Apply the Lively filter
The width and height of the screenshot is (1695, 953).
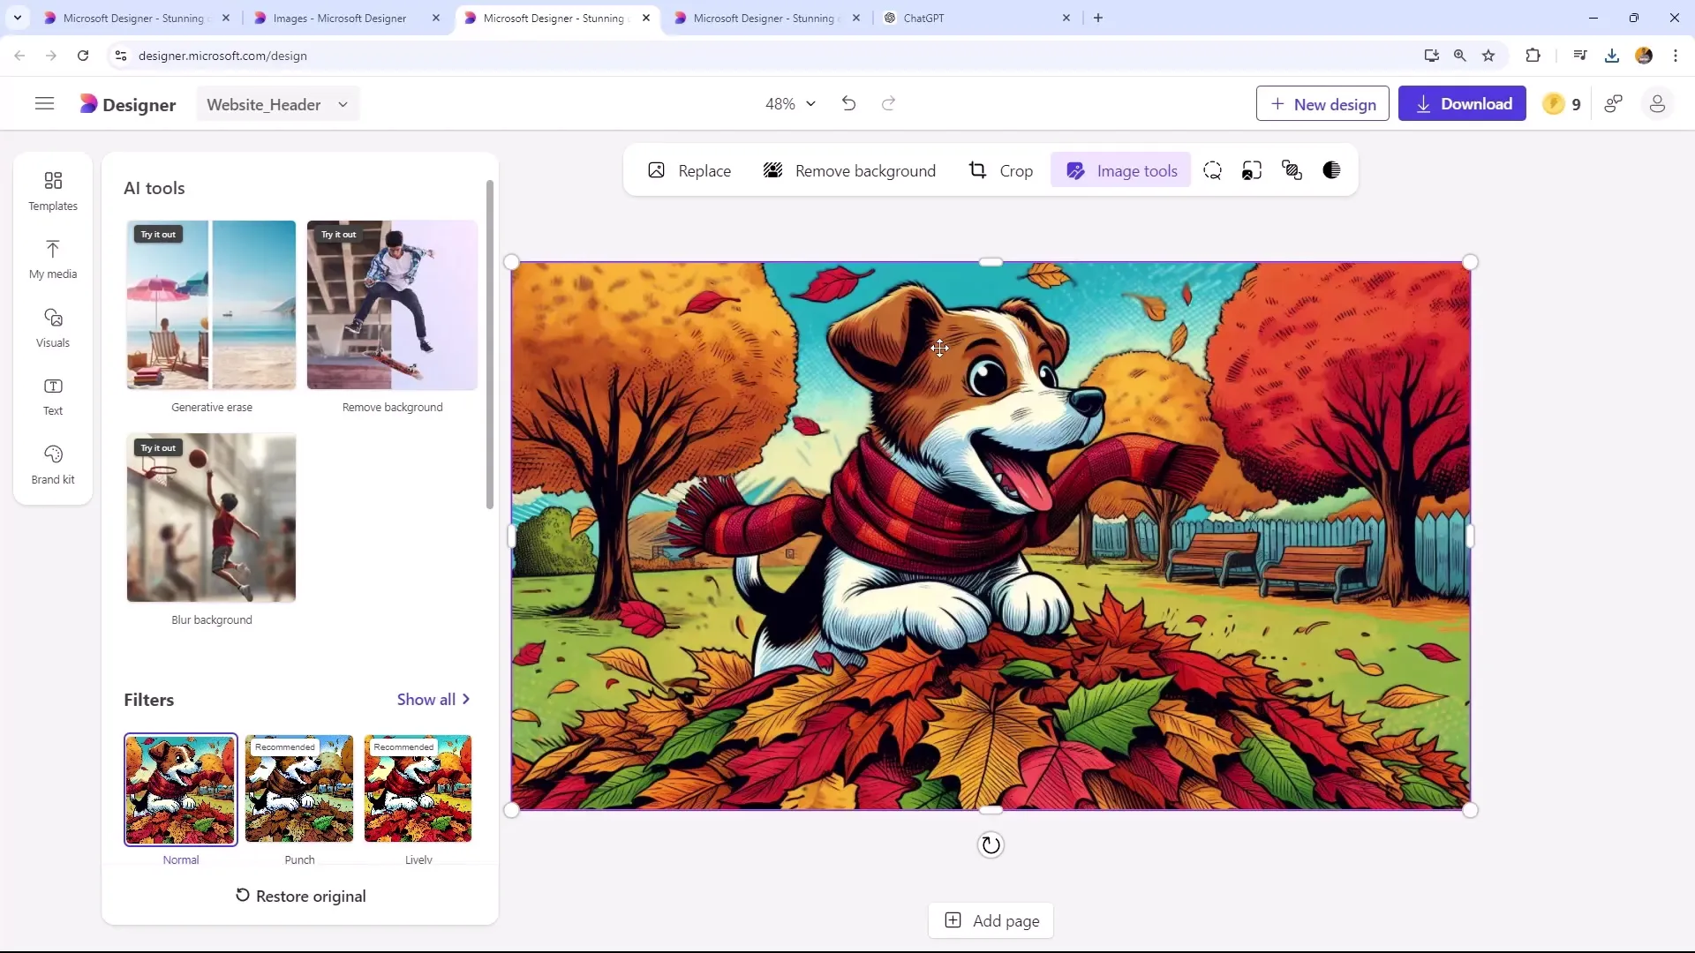418,790
